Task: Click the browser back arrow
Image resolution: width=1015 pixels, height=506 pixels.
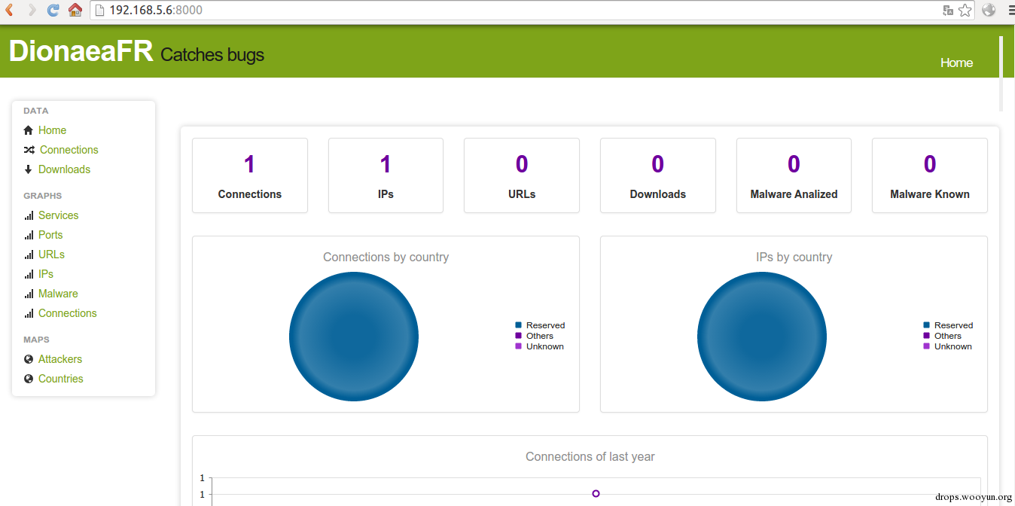Action: click(x=10, y=10)
